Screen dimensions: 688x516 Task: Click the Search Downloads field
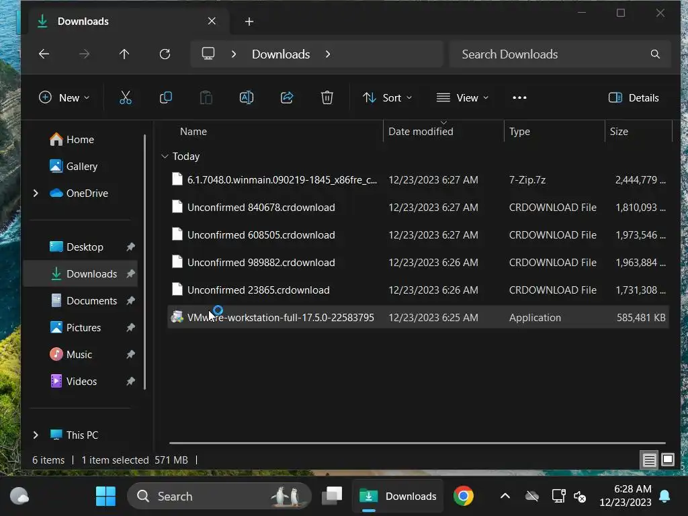pos(560,54)
